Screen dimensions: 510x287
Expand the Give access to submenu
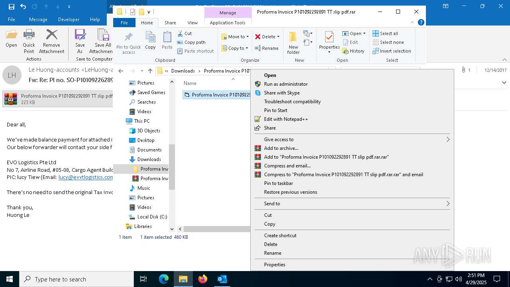point(352,140)
